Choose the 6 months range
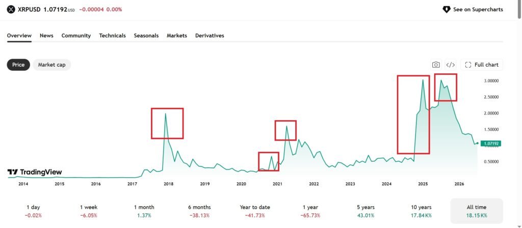This screenshot has height=228, width=522. pos(199,211)
